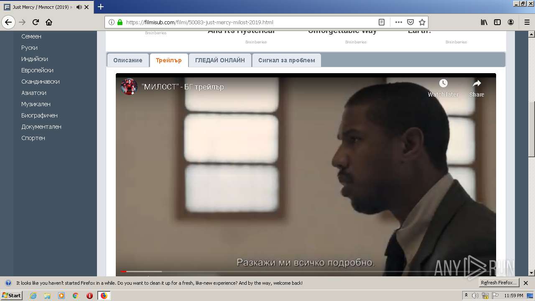Viewport: 535px width, 301px height.
Task: Click the Firefox taskbar button
Action: tap(104, 296)
